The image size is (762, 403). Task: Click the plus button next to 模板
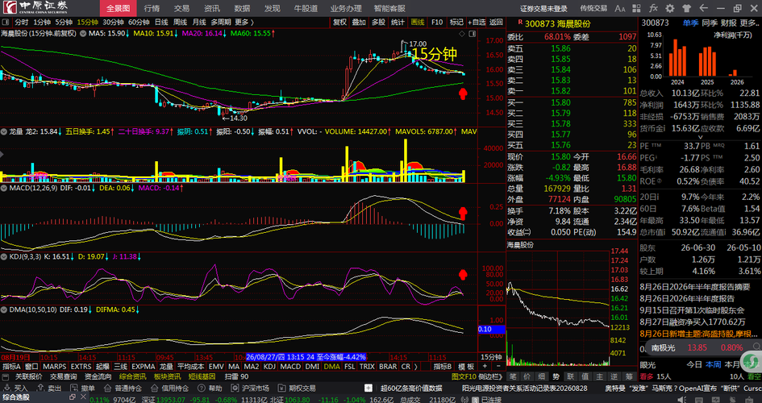(x=485, y=367)
